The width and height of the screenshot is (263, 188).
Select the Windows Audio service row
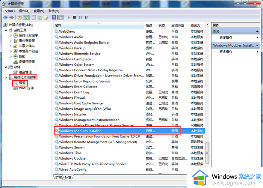click(129, 37)
